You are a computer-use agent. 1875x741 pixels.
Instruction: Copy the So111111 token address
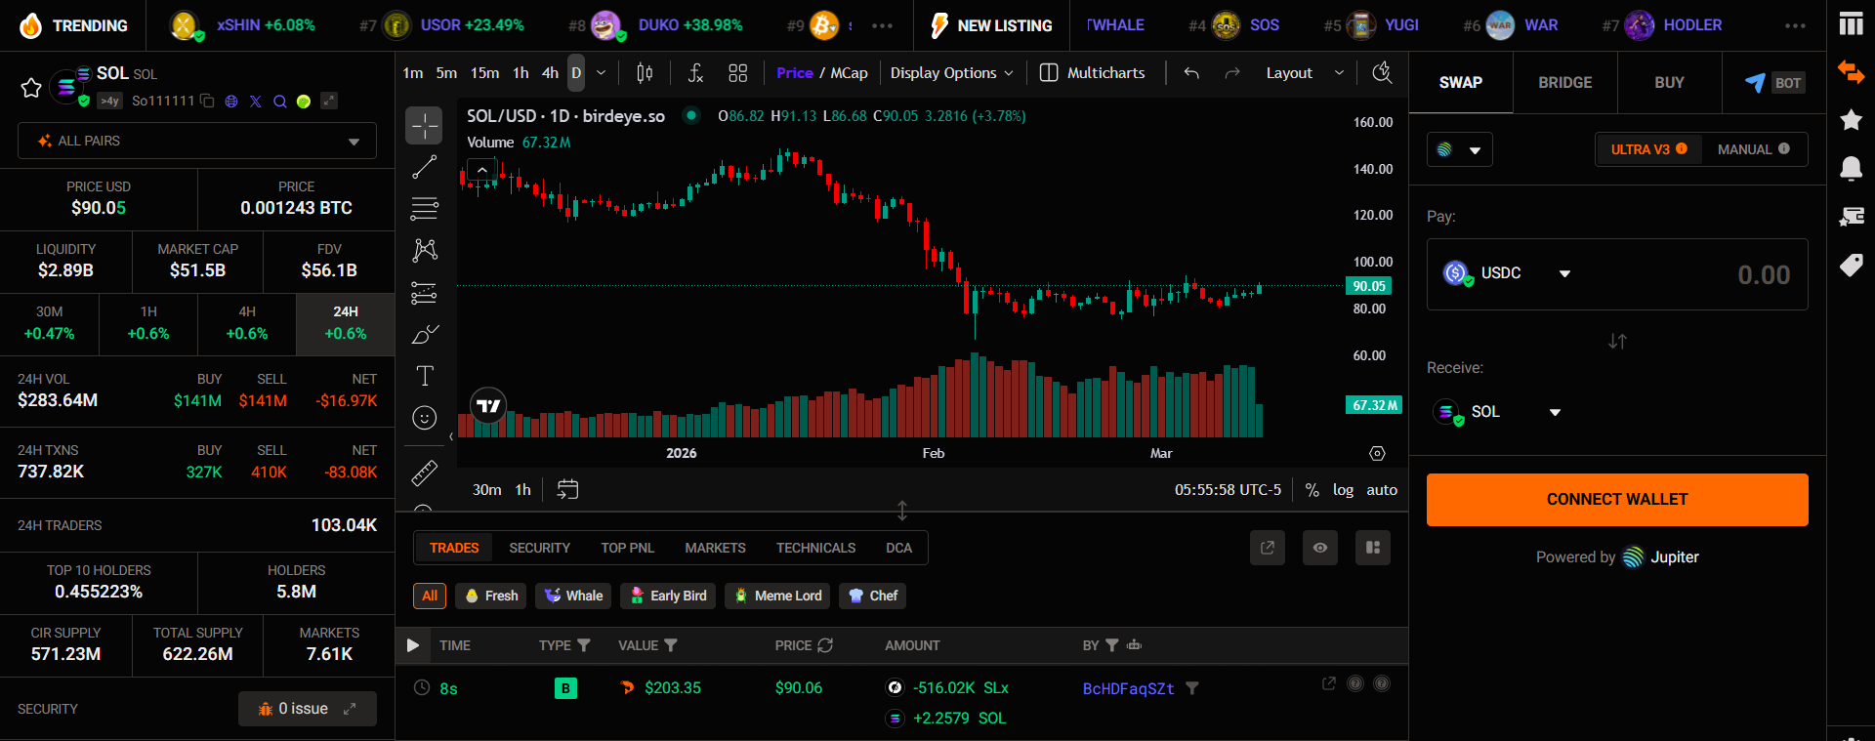(x=207, y=101)
